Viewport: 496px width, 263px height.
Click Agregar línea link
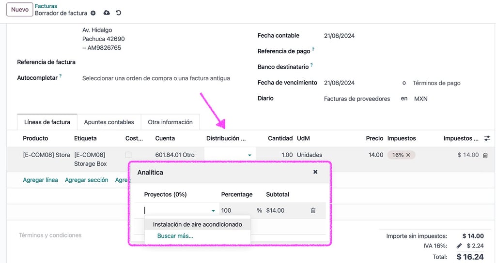click(x=41, y=180)
